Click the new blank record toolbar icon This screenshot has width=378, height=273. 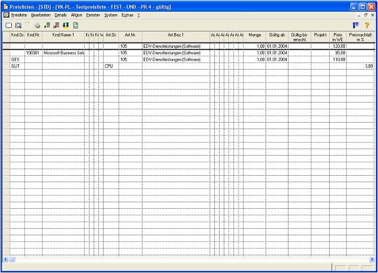(8, 25)
